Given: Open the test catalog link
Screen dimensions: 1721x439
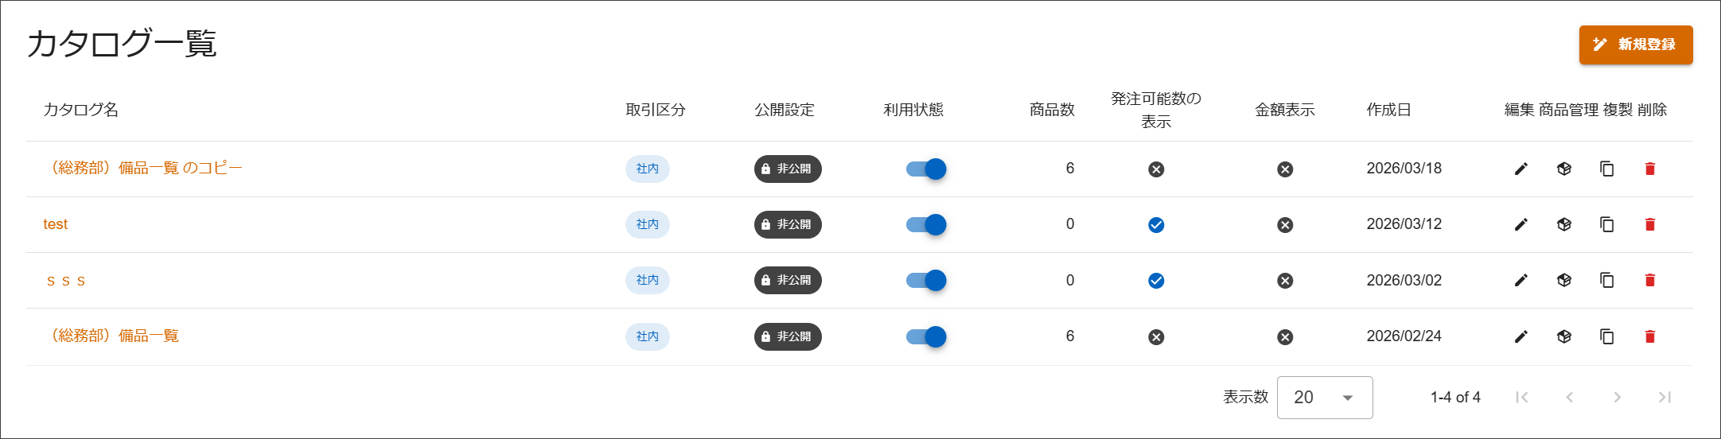Looking at the screenshot, I should point(56,224).
